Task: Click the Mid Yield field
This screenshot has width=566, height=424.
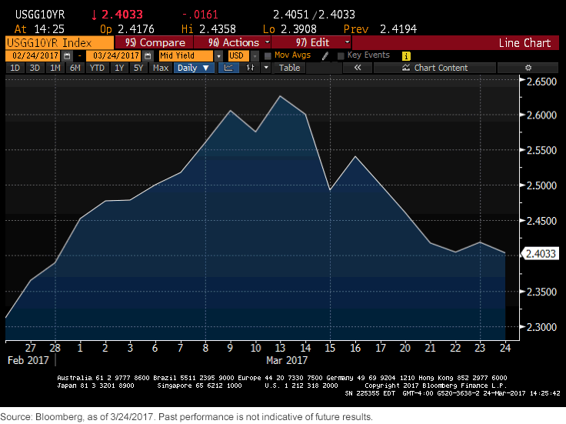Action: pyautogui.click(x=186, y=55)
